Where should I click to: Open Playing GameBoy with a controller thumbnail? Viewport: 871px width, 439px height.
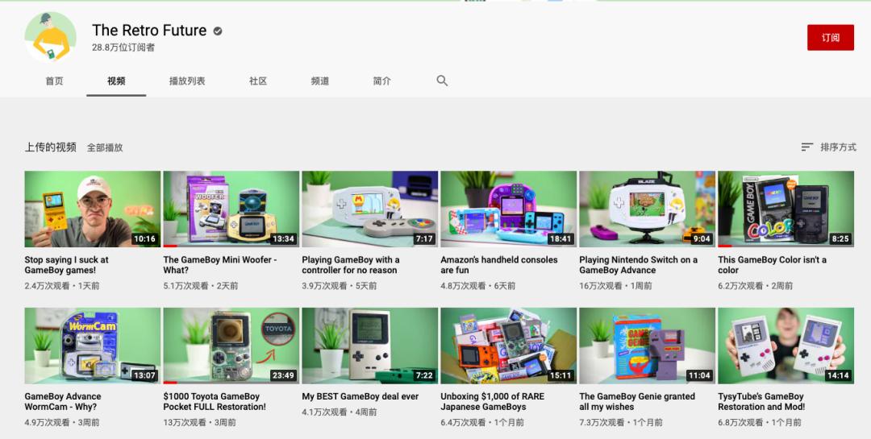click(x=370, y=209)
